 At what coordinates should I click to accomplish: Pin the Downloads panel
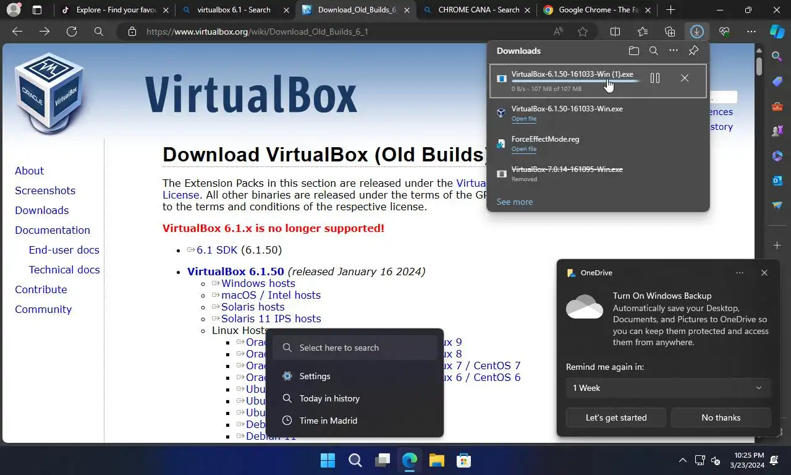tap(693, 51)
